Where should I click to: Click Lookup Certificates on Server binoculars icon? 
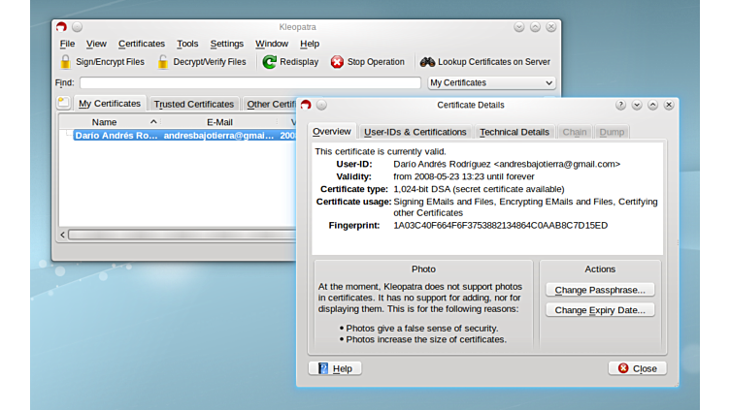[x=427, y=62]
